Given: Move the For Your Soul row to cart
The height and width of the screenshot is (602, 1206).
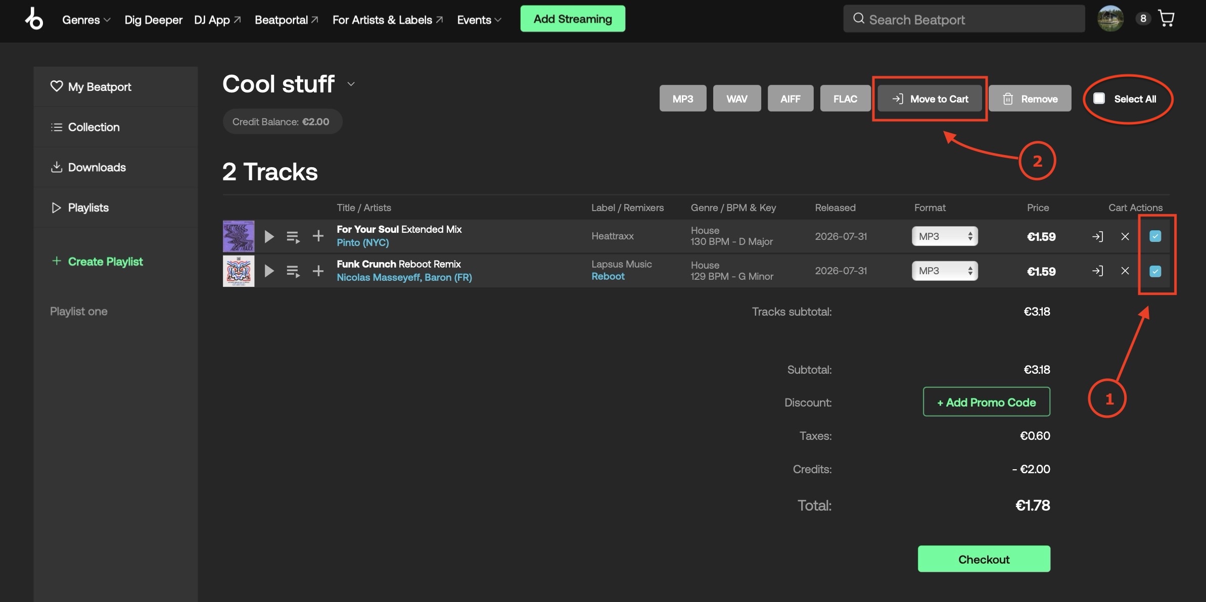Looking at the screenshot, I should click(x=1097, y=236).
